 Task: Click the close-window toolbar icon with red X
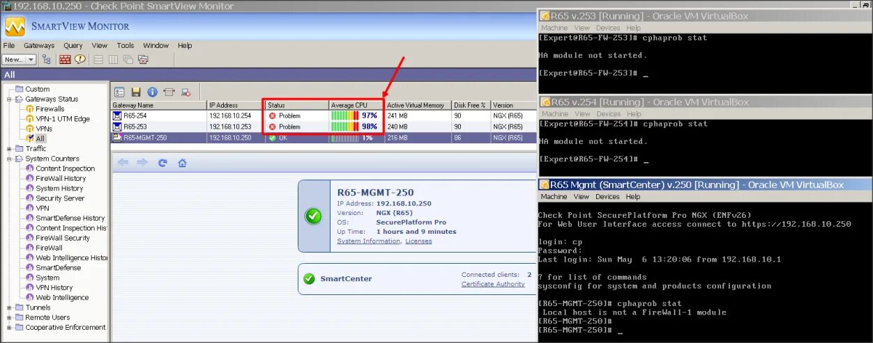click(x=143, y=60)
